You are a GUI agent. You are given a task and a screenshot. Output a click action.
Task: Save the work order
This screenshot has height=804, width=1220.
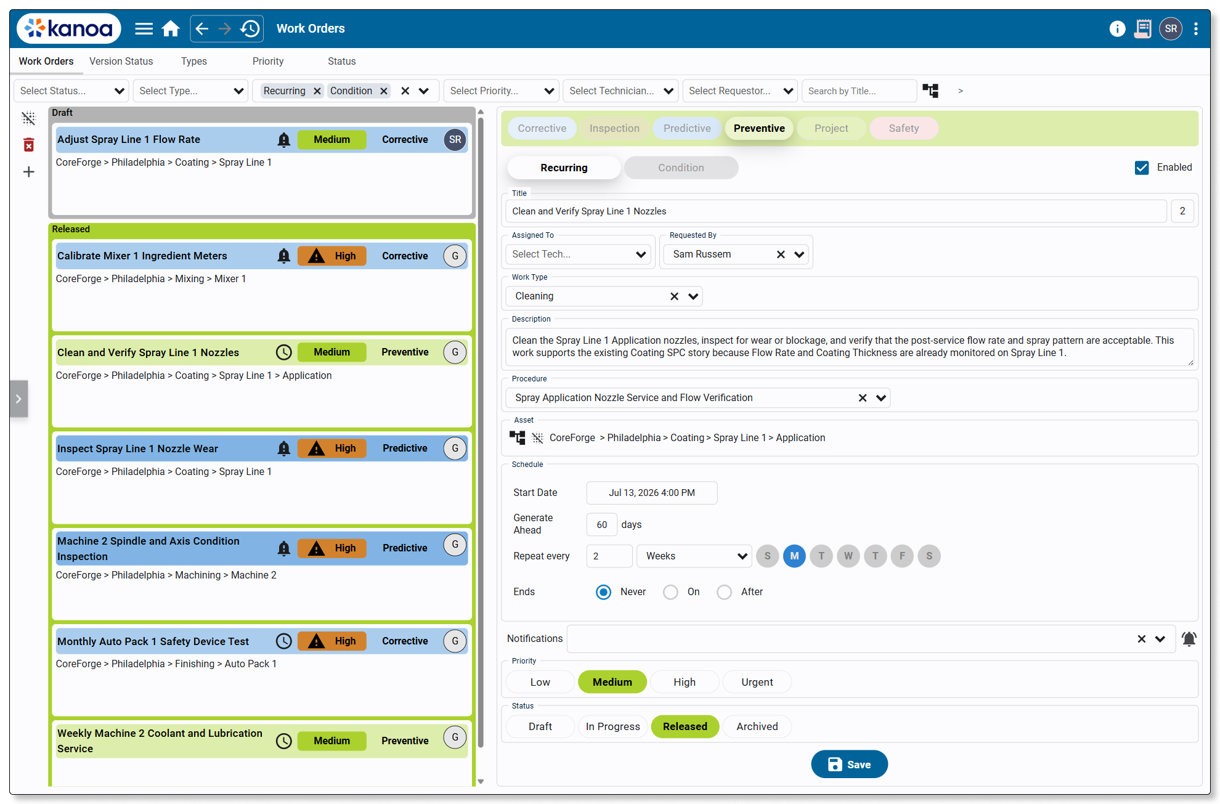[849, 765]
